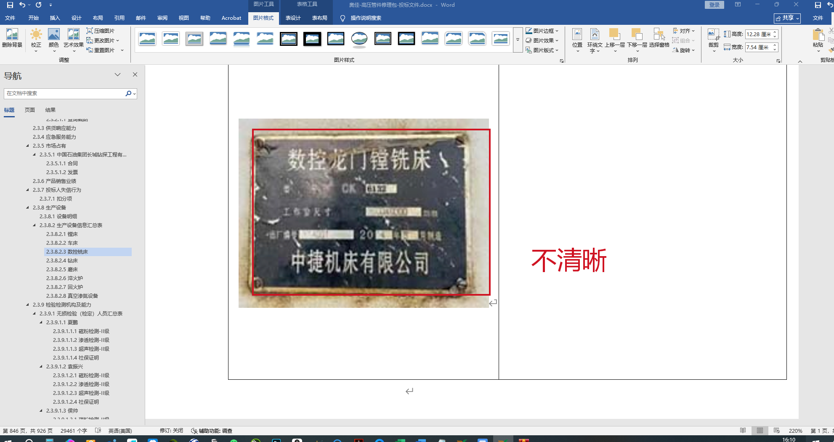Click Remove Background (删除背景)
The width and height of the screenshot is (834, 442).
pyautogui.click(x=12, y=38)
